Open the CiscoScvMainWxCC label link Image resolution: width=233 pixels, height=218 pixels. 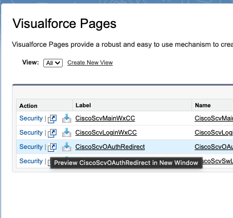105,118
